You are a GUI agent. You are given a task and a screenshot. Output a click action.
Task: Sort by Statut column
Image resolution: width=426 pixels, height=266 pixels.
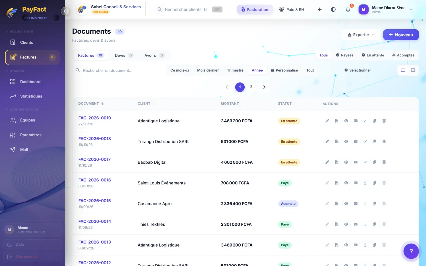287,104
